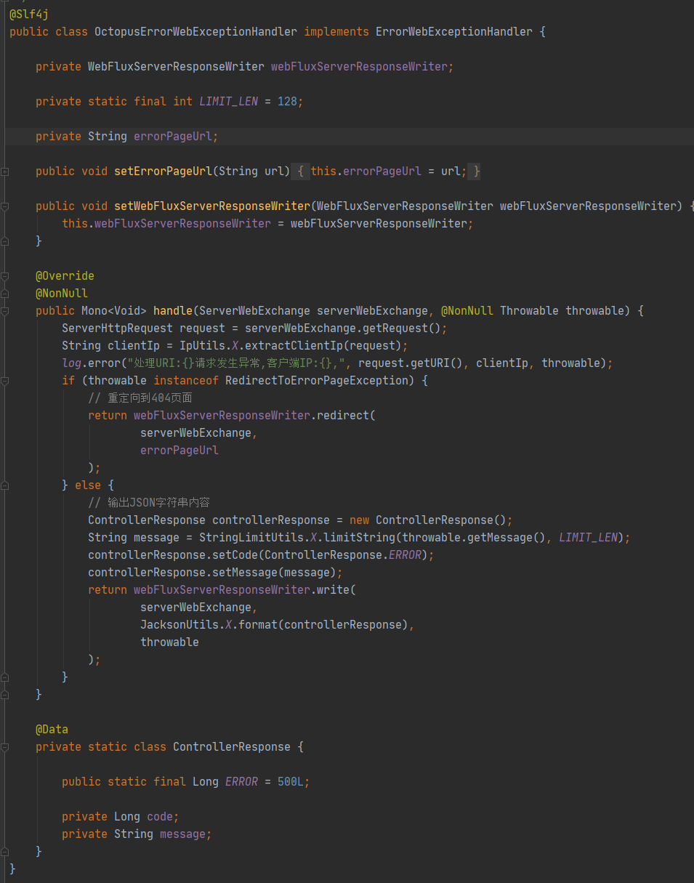Click the ControllerResponse name in the inner class declaration
This screenshot has width=694, height=883.
232,747
